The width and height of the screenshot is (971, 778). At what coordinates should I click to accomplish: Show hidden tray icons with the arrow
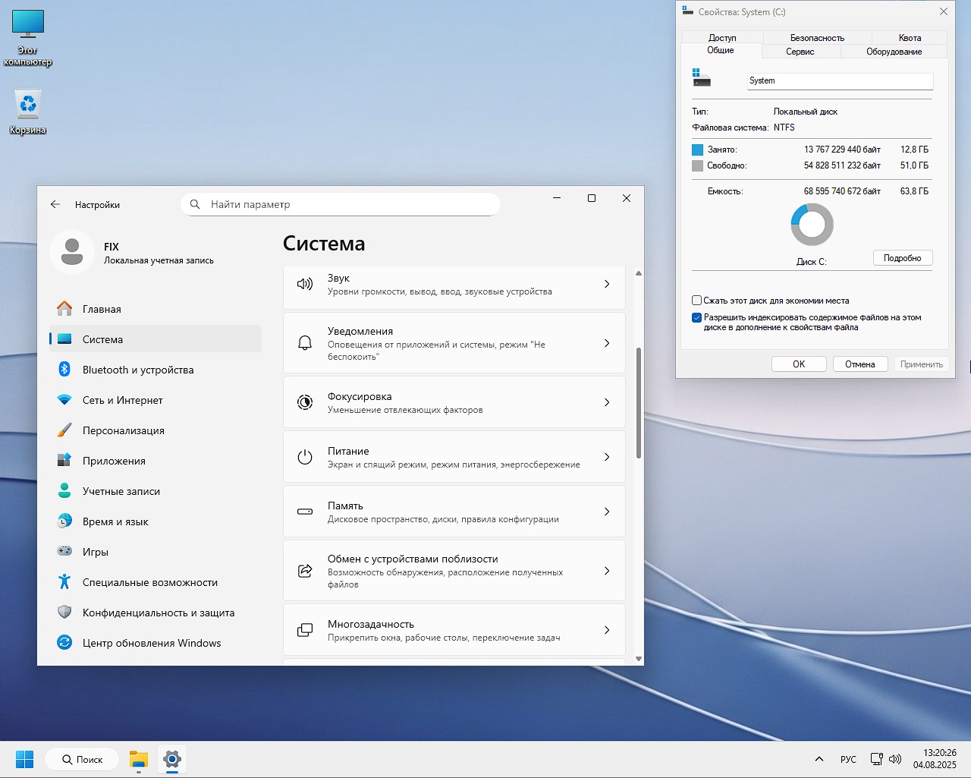819,759
